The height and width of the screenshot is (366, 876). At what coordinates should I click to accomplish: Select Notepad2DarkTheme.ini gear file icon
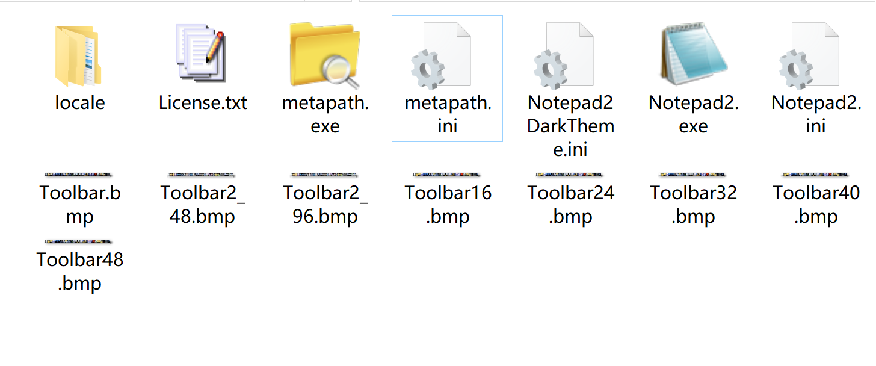click(564, 56)
